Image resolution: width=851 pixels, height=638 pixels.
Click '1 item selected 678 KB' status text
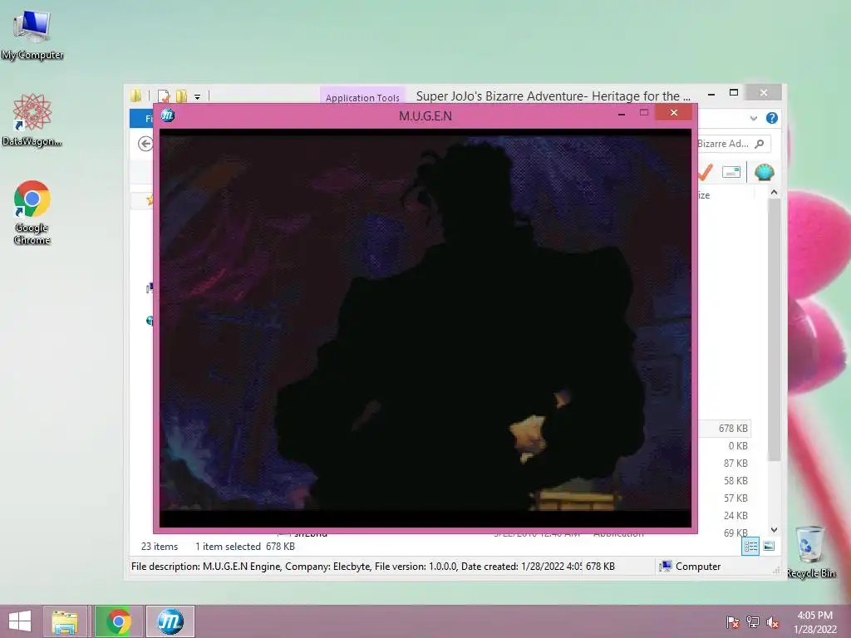[x=245, y=547]
